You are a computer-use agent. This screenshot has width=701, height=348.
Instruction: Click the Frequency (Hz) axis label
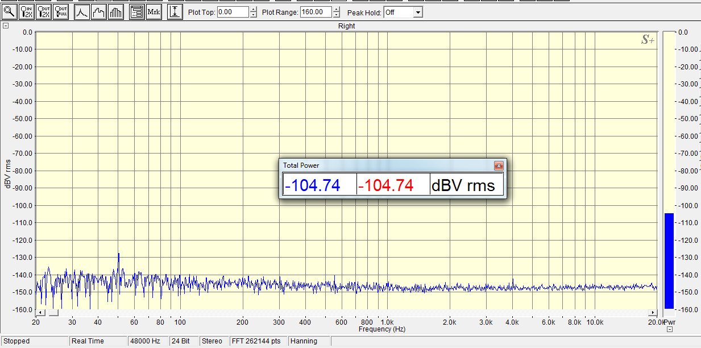pos(382,329)
